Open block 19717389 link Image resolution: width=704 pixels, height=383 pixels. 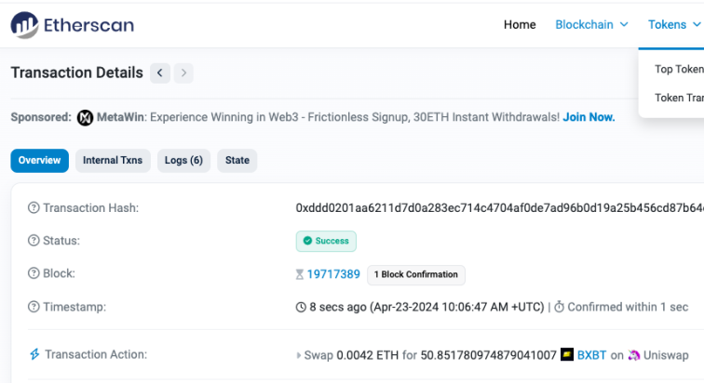333,274
